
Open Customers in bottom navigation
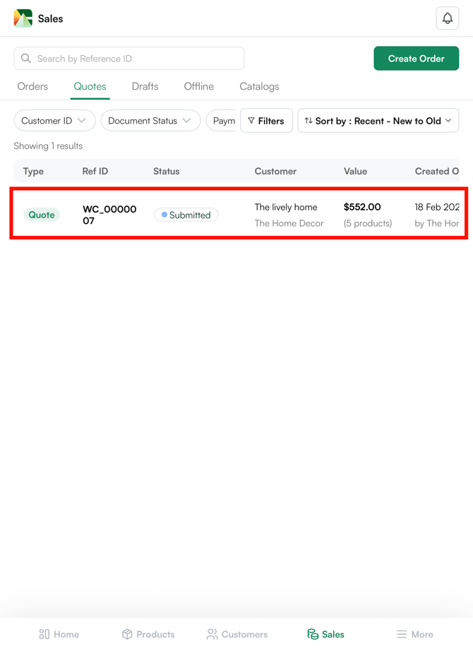click(x=237, y=634)
